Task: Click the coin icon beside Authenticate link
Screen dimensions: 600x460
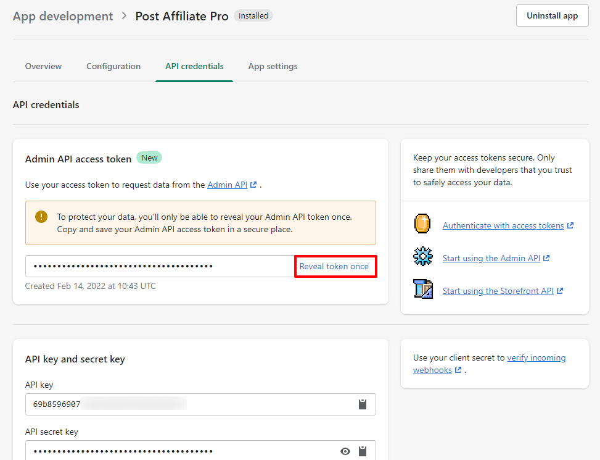Action: (422, 224)
